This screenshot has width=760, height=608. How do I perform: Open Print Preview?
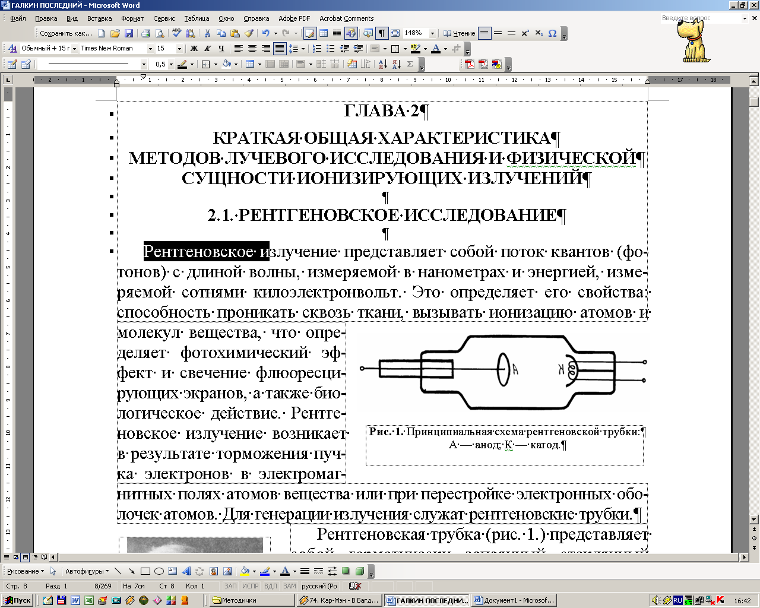click(160, 33)
